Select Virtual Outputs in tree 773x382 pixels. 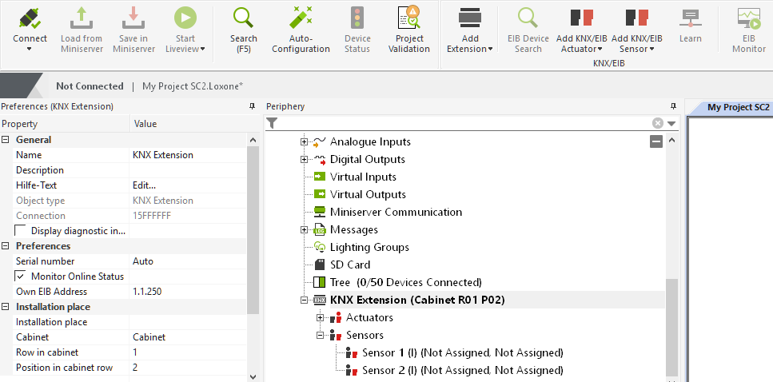pyautogui.click(x=369, y=194)
